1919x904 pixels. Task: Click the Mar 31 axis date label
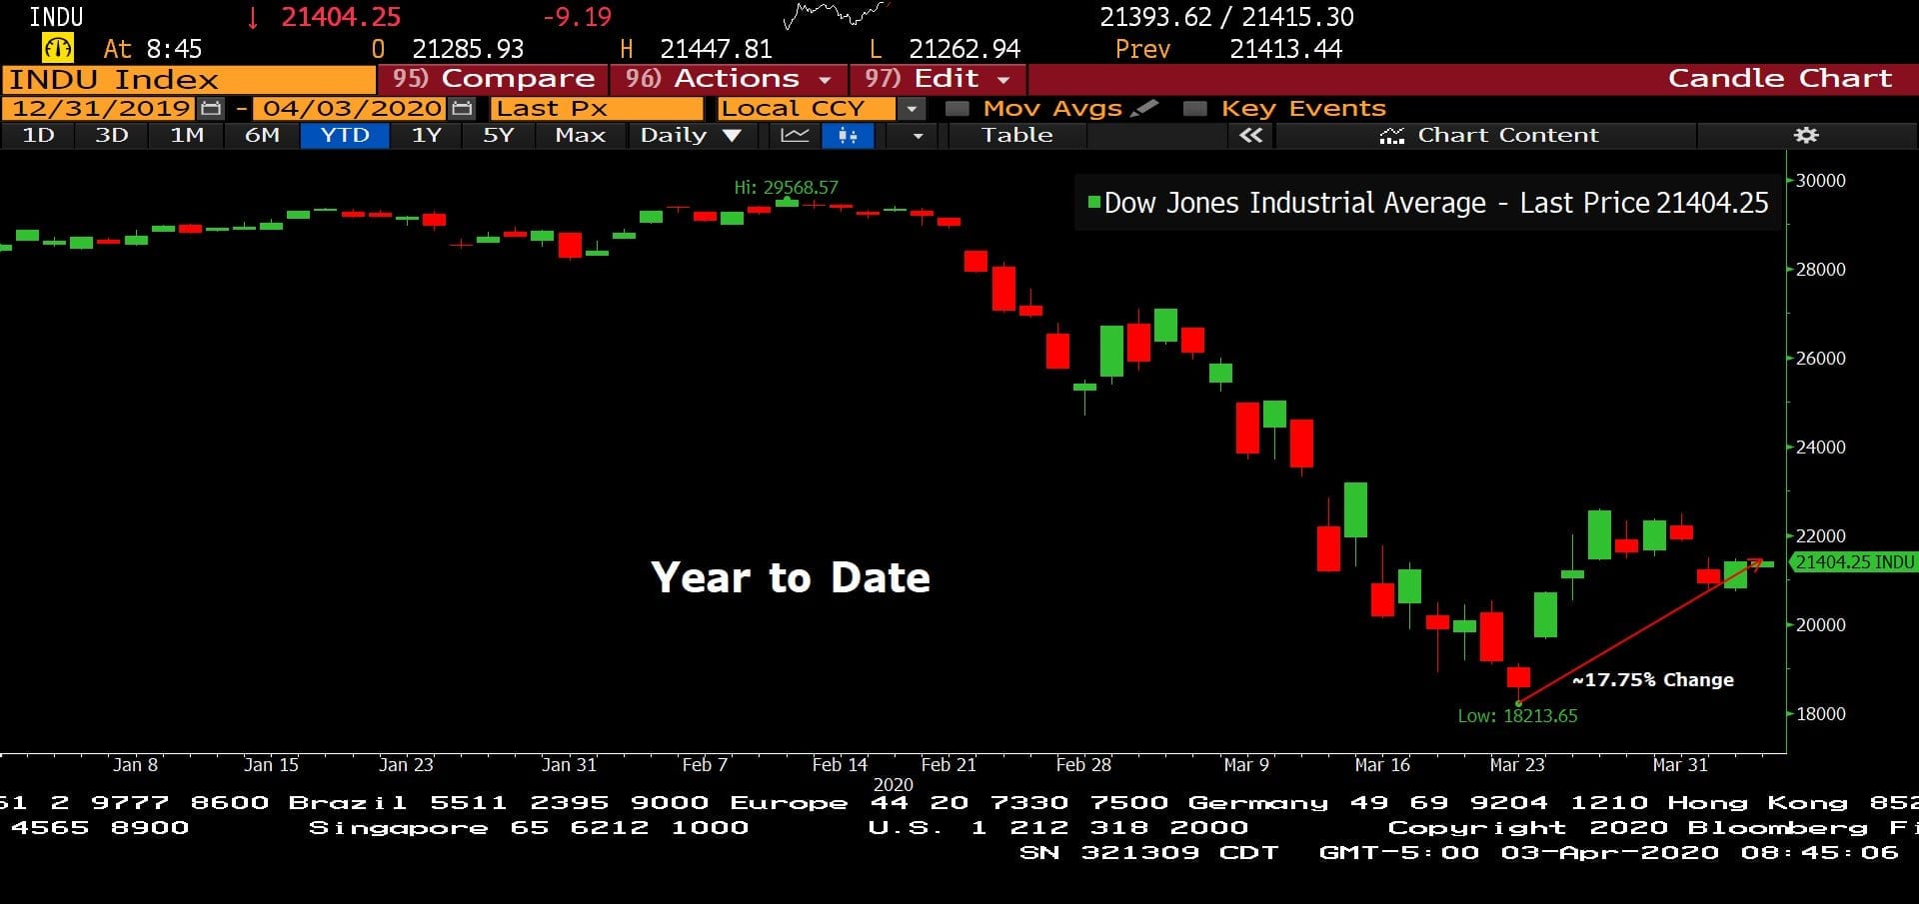pyautogui.click(x=1680, y=764)
